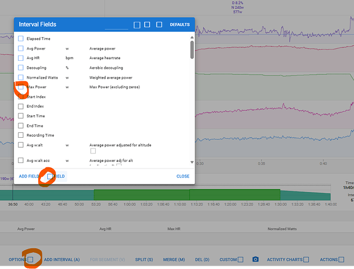
Task: Click the 53:20 timeline label
Action: [x=96, y=204]
